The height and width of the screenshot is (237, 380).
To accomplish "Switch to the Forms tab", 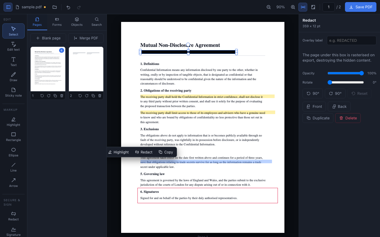I will point(57,22).
